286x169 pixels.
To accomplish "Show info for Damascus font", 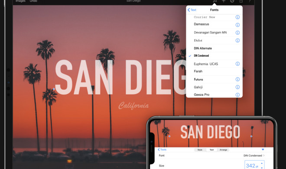I will click(237, 25).
